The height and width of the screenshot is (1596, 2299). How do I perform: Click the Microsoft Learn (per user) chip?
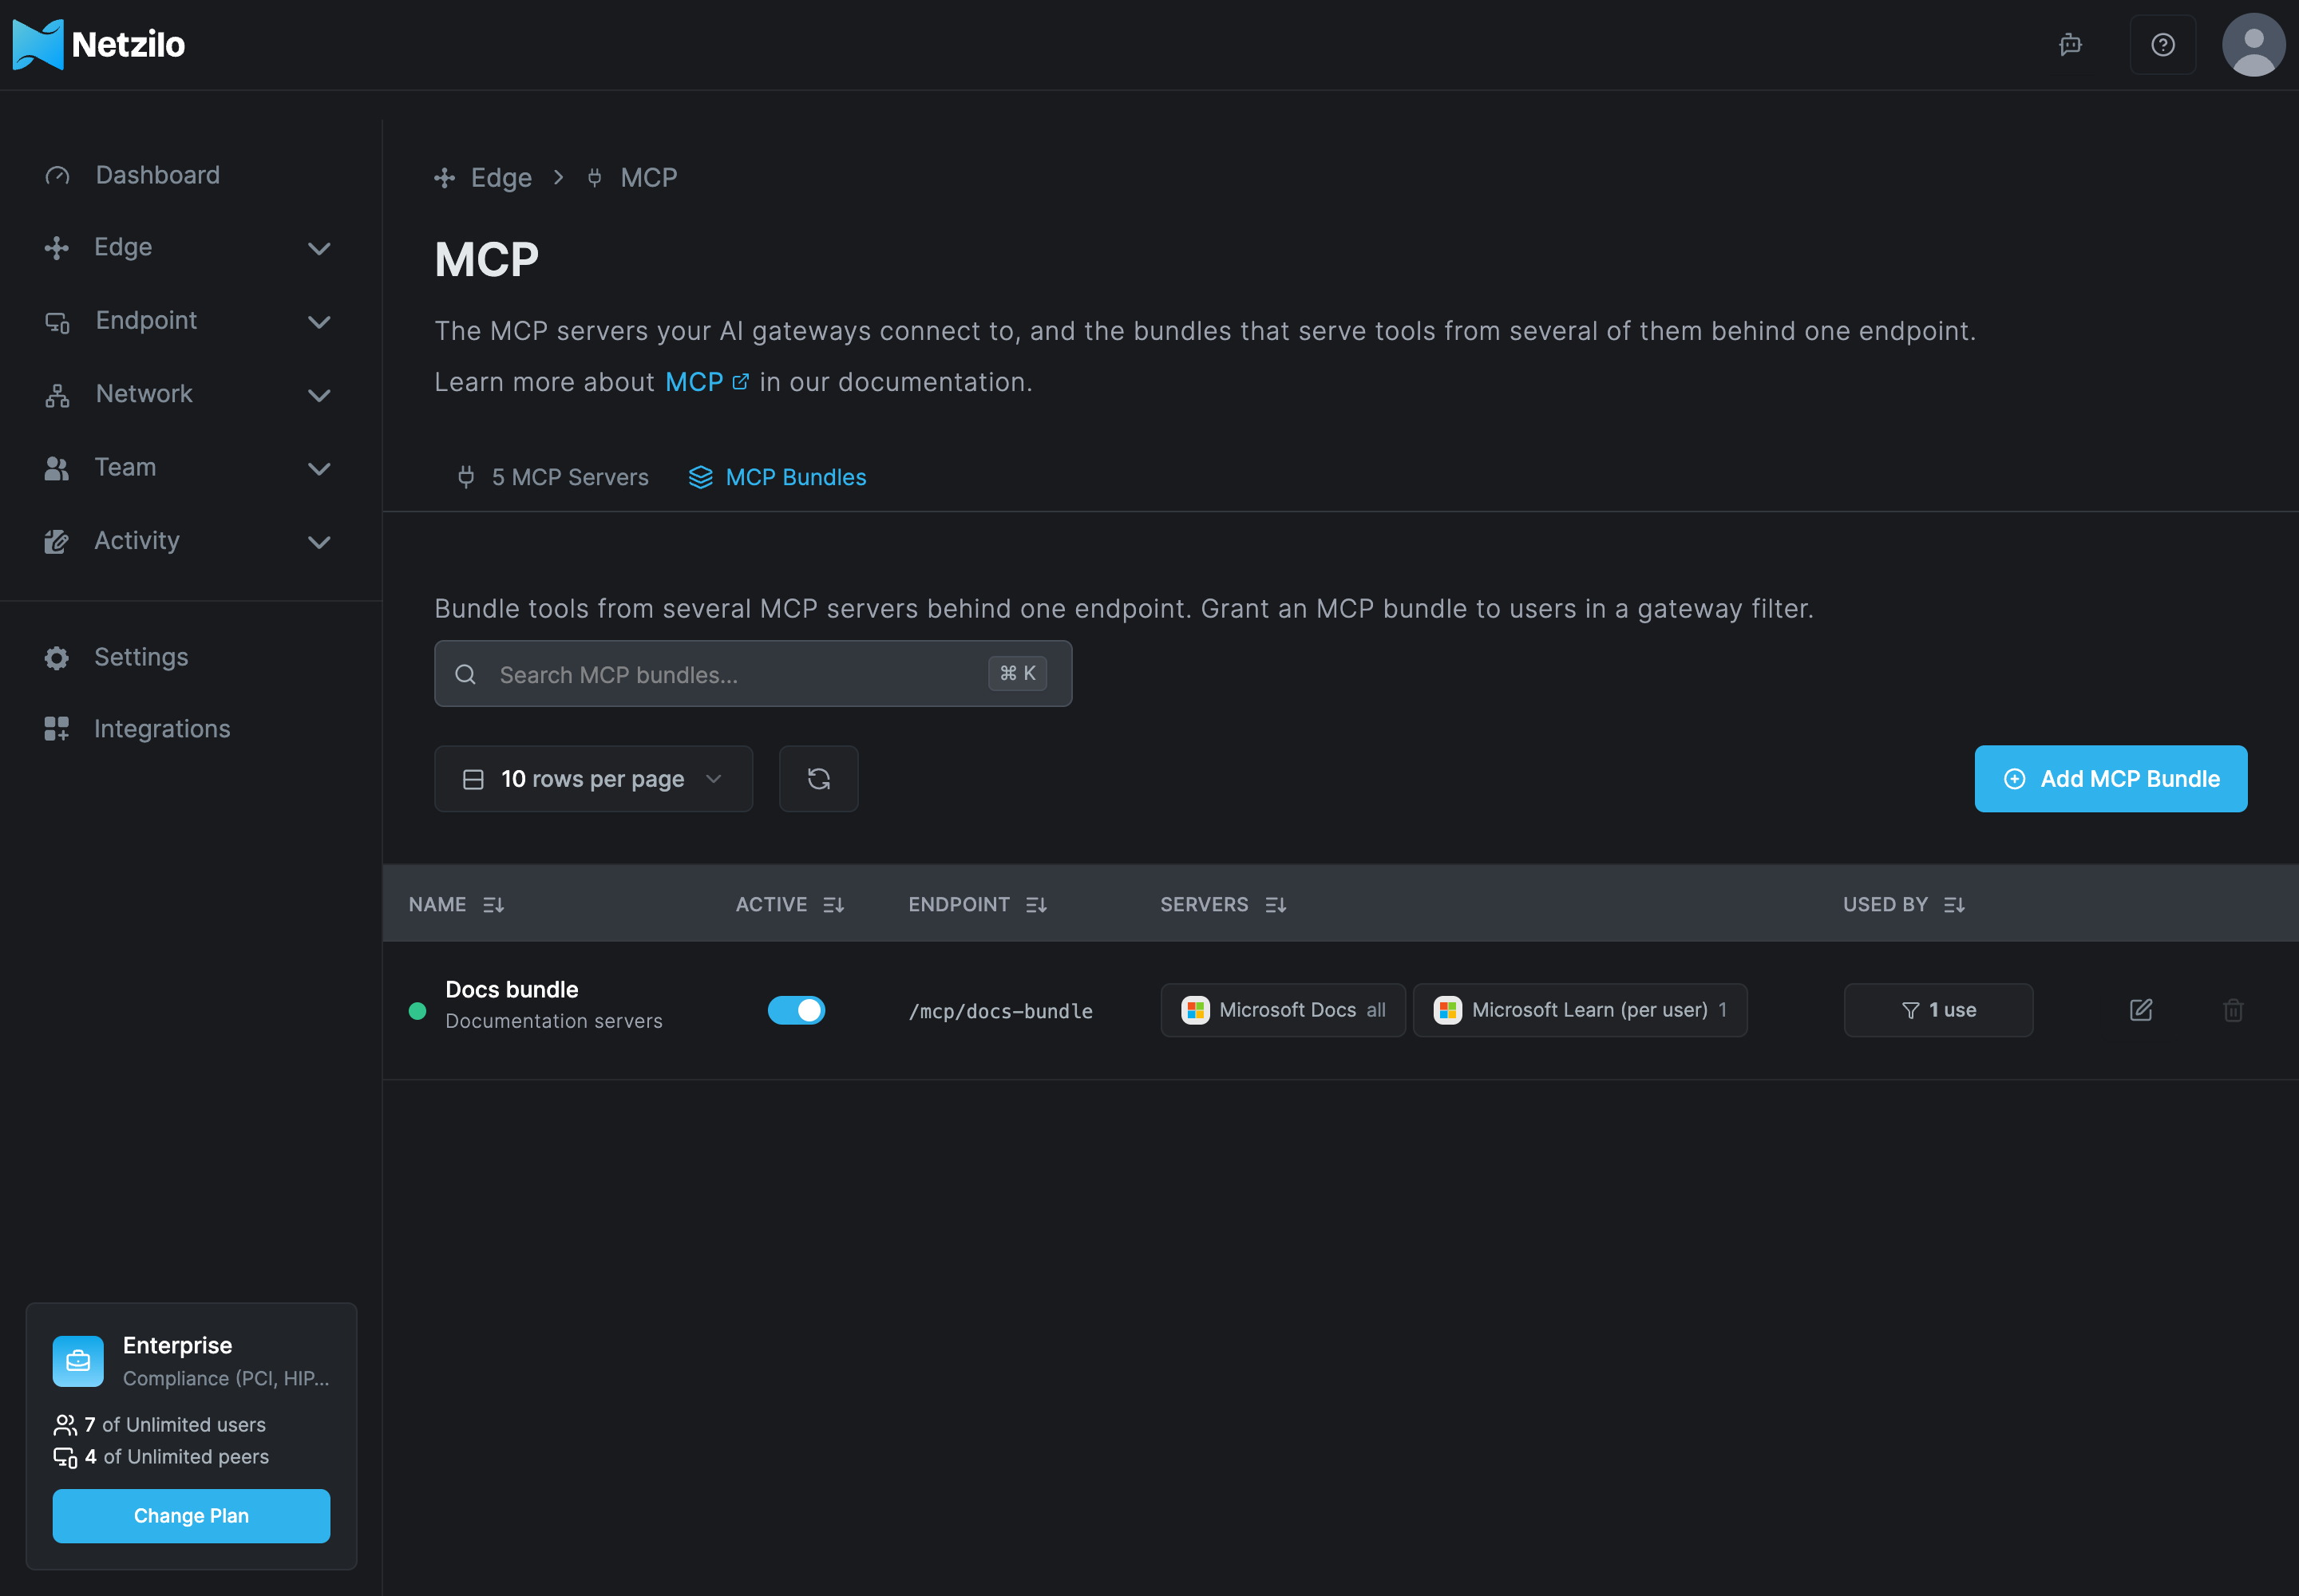[1580, 1010]
